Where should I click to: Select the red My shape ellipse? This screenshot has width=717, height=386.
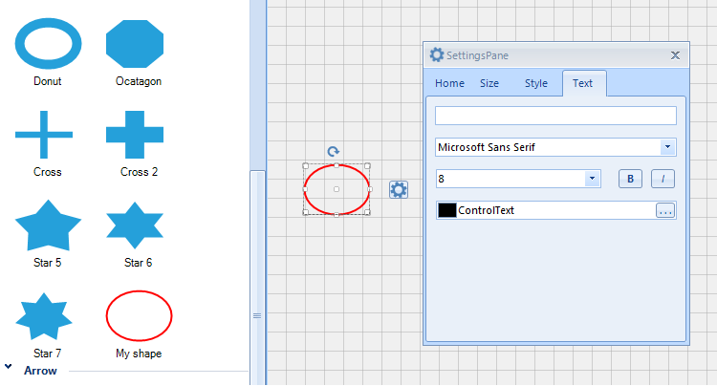139,315
